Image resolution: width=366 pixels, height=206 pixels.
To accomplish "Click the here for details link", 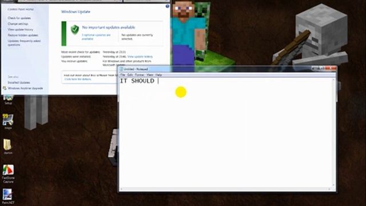I will (78, 79).
